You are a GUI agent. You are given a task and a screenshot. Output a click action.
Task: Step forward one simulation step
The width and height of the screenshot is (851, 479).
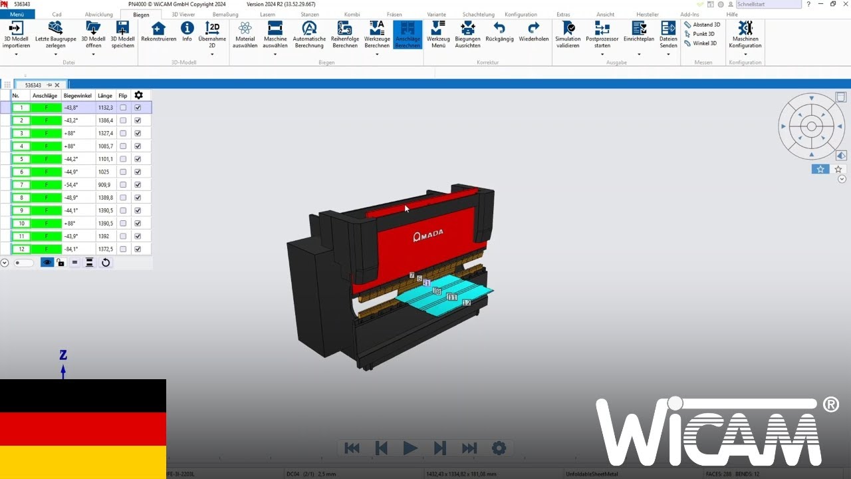click(x=440, y=448)
